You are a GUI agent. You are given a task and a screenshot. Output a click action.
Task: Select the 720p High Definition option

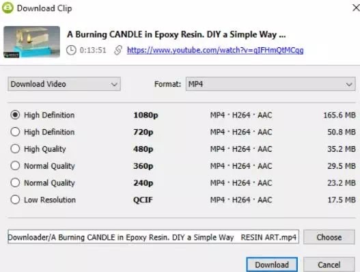pos(15,132)
